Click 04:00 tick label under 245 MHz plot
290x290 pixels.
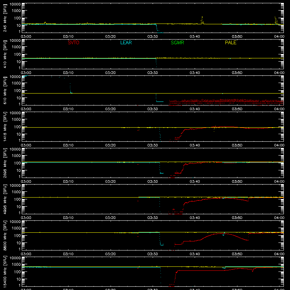pyautogui.click(x=279, y=37)
